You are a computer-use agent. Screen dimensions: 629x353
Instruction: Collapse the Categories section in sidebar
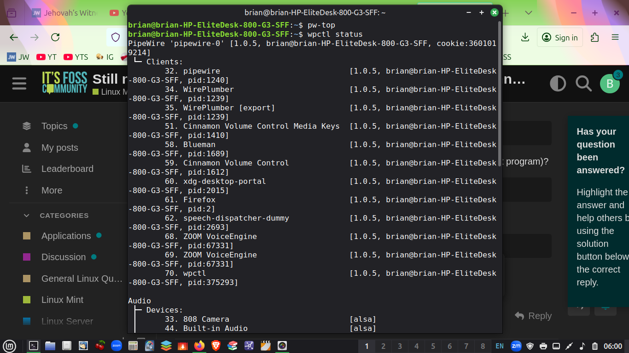(x=27, y=215)
